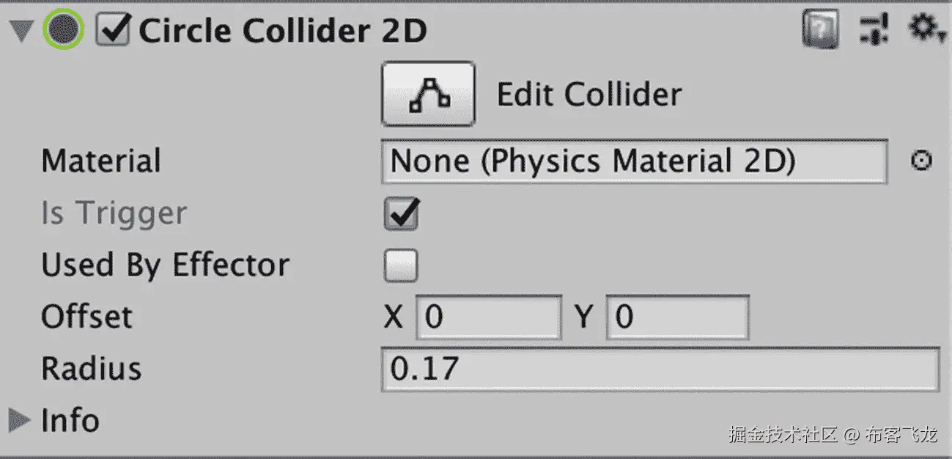Click the Offset Y input field
Image resolution: width=952 pixels, height=459 pixels.
pos(676,317)
